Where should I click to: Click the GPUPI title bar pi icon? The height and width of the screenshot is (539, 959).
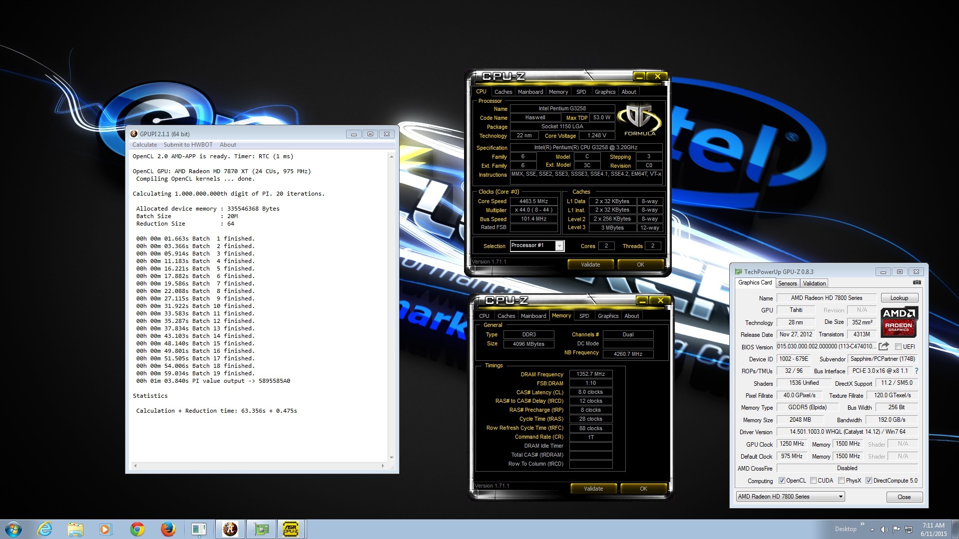(134, 134)
